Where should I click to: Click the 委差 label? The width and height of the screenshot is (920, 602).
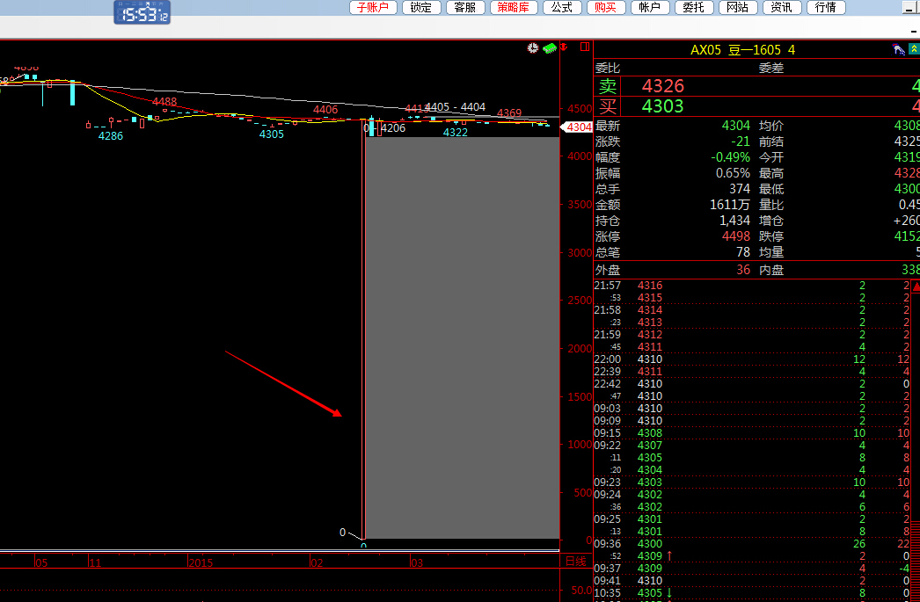pos(771,68)
